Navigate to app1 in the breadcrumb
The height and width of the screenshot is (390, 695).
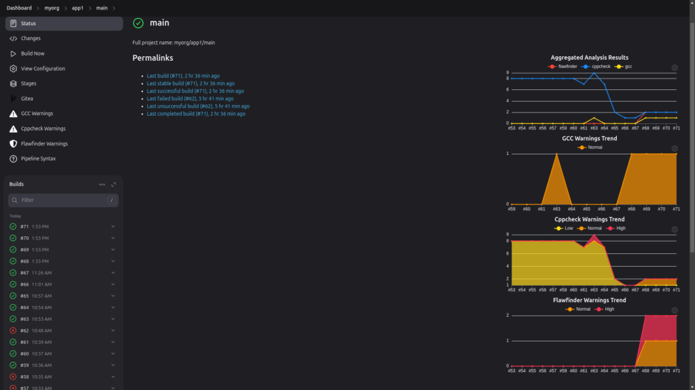tap(77, 8)
